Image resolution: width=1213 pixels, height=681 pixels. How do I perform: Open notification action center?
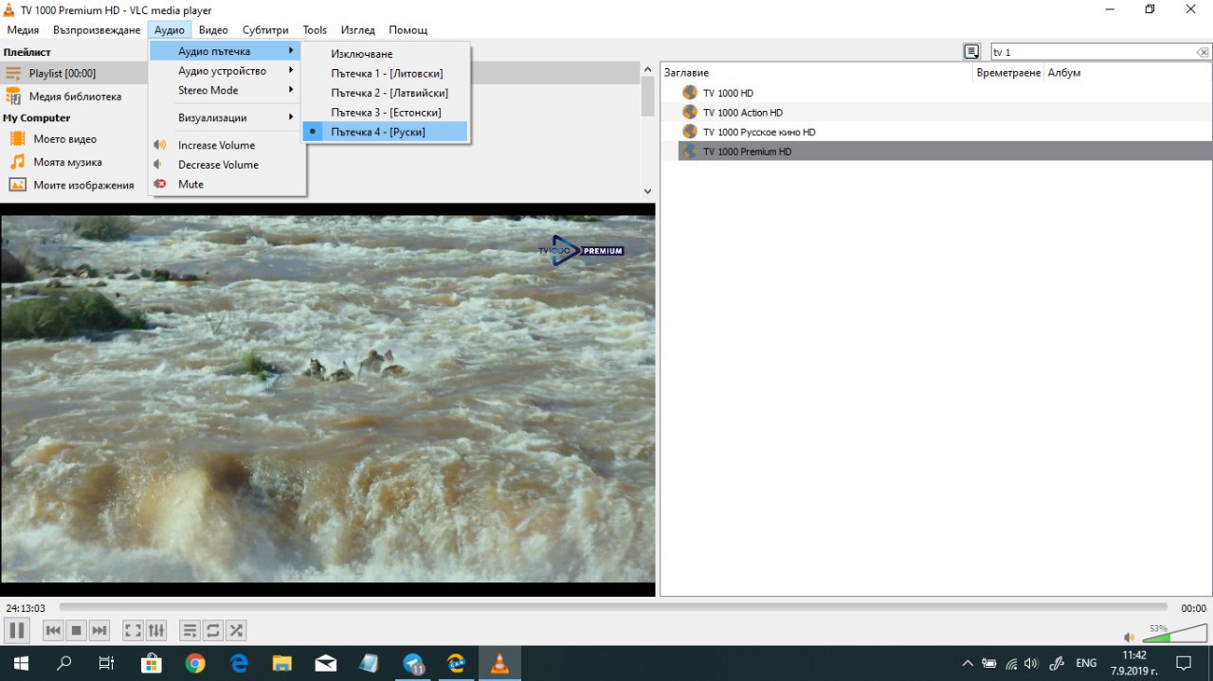1184,663
